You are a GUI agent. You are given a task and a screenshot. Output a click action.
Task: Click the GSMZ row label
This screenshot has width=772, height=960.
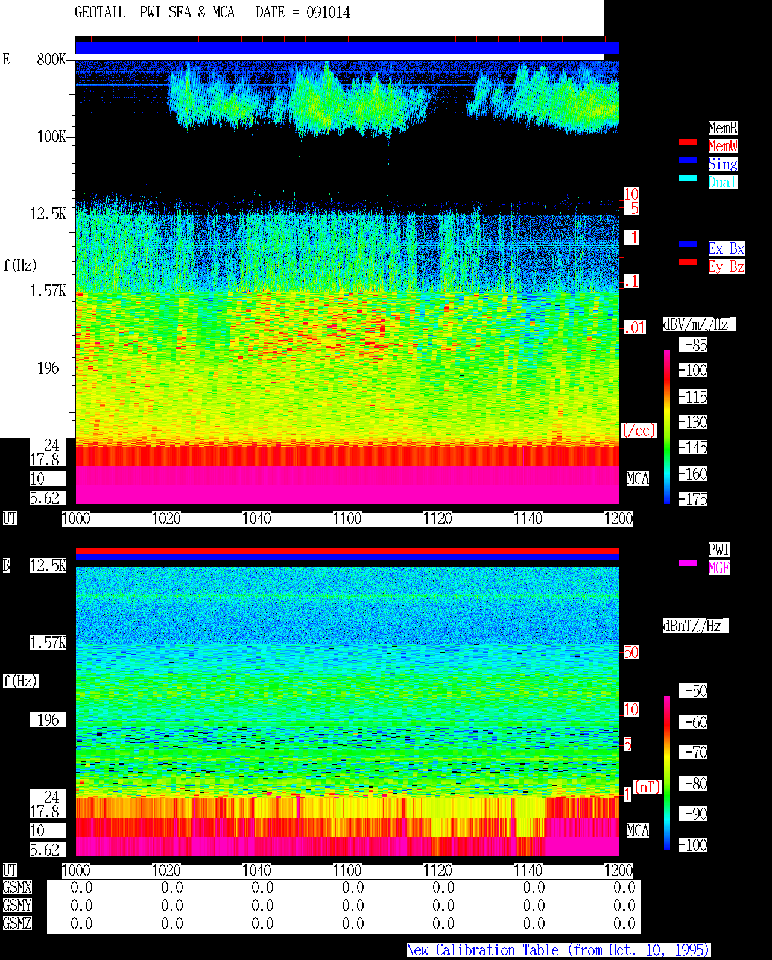point(17,923)
